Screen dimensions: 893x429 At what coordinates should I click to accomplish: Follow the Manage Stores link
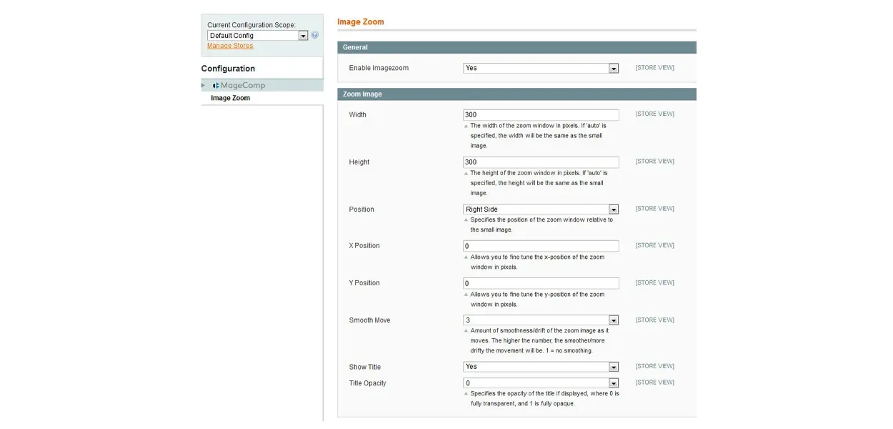click(230, 46)
